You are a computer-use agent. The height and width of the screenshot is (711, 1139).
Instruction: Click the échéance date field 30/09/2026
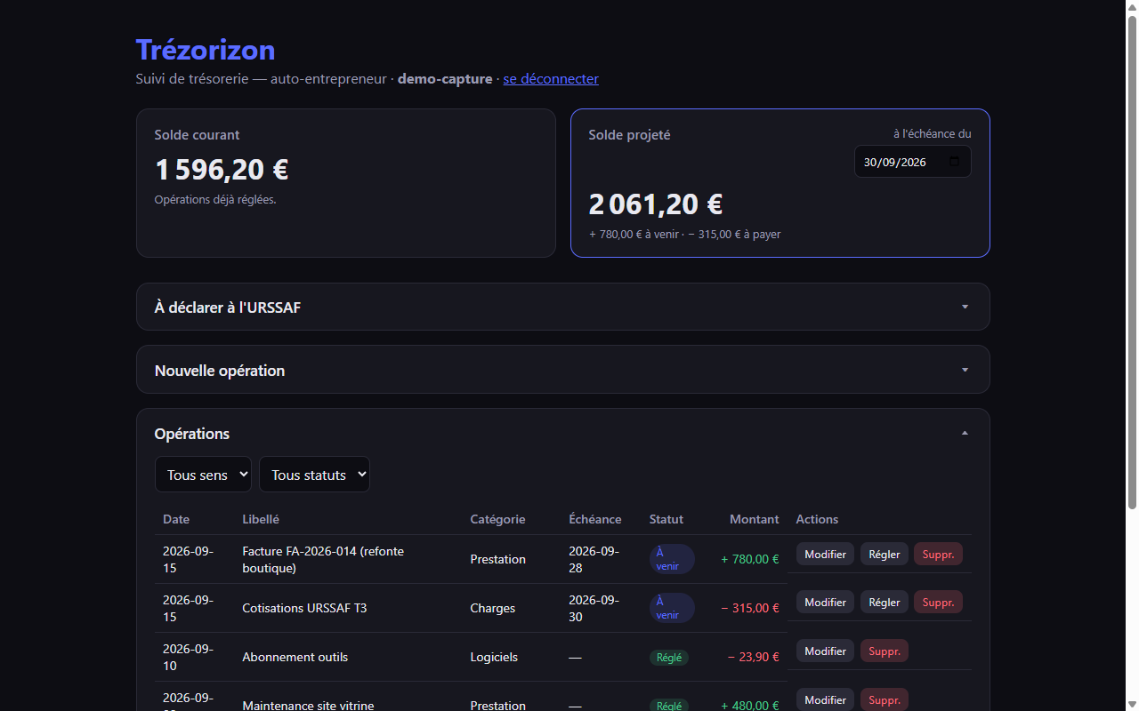(x=912, y=162)
